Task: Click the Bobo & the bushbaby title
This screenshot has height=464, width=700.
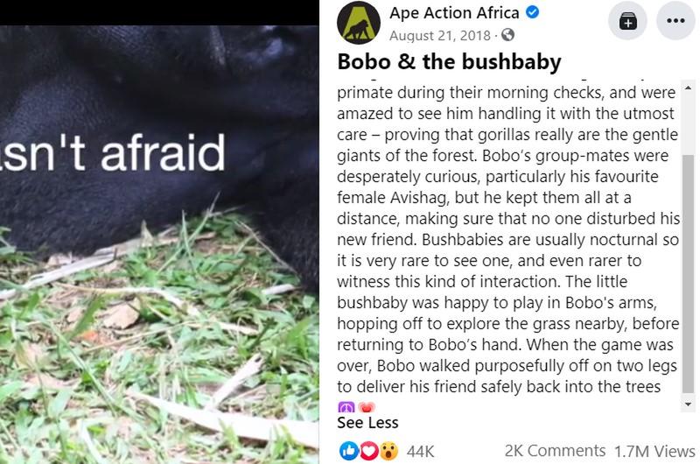Action: 449,63
